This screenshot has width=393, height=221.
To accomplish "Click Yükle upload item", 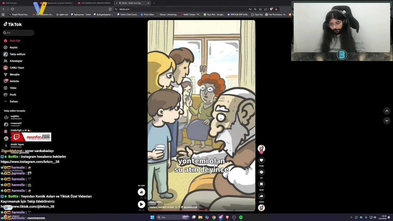I will point(10,88).
